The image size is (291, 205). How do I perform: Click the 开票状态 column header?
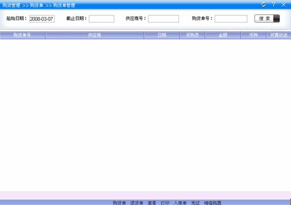279,35
